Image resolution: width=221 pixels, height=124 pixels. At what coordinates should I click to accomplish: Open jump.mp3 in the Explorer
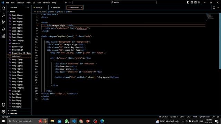point(19,91)
